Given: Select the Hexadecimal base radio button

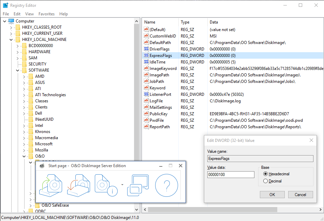Looking at the screenshot, I should pos(266,174).
